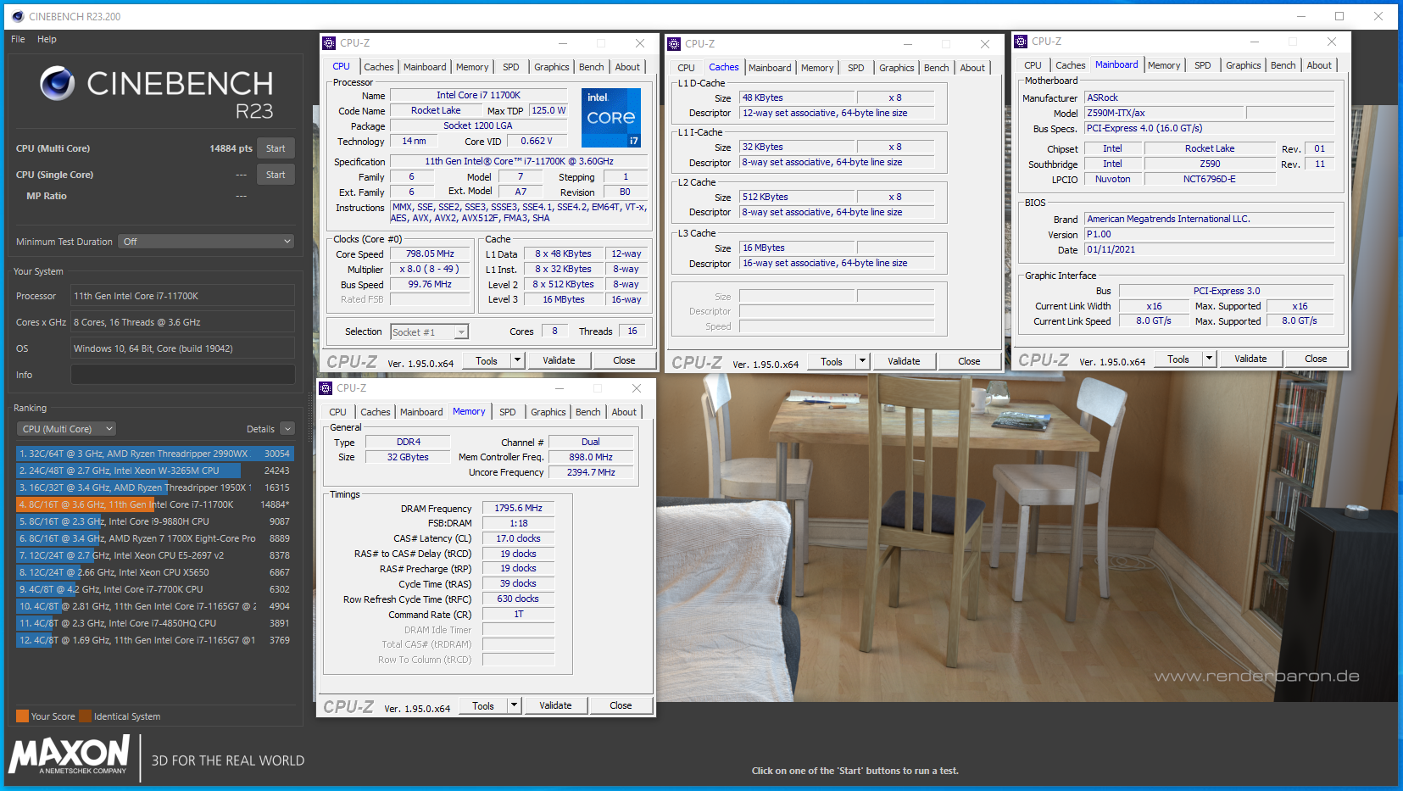Screen dimensions: 1403x791
Task: Select the Core i7-7700K ranking row
Action: pyautogui.click(x=155, y=589)
